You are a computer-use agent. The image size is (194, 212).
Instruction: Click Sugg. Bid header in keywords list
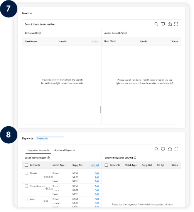(x=77, y=165)
